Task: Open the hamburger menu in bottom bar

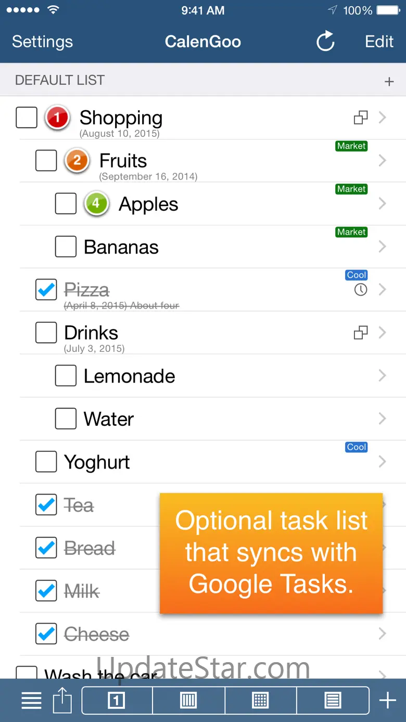Action: [31, 701]
